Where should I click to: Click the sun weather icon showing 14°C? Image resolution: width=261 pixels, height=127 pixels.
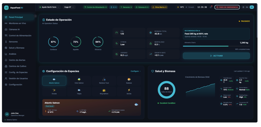point(178,7)
